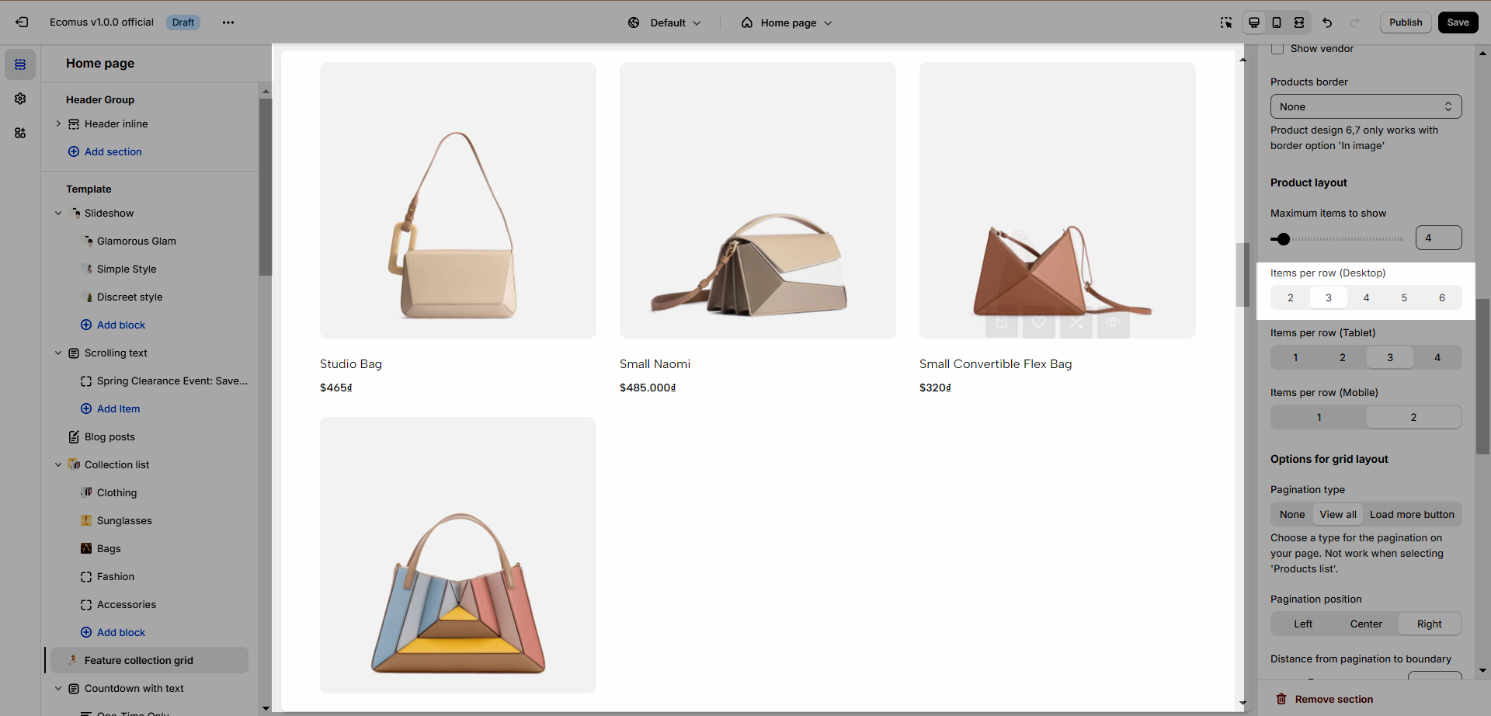This screenshot has width=1491, height=716.
Task: Click the inspector selection icon
Action: pos(1226,23)
